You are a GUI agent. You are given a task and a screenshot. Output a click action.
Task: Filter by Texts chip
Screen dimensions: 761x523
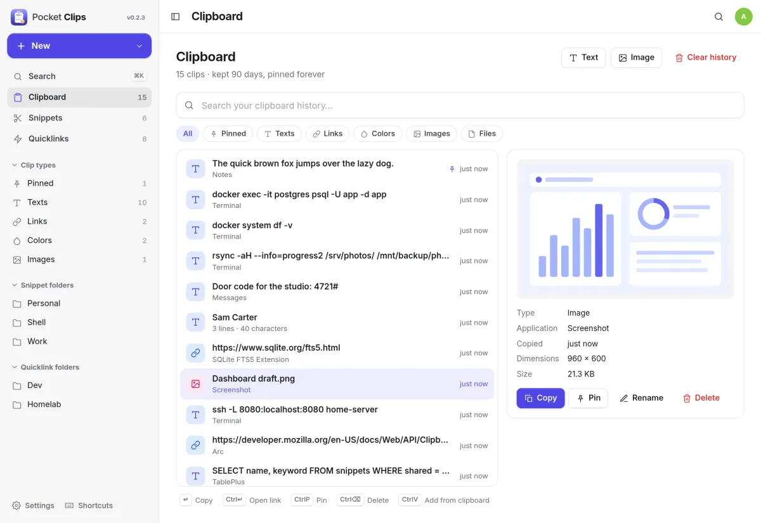[x=279, y=134]
